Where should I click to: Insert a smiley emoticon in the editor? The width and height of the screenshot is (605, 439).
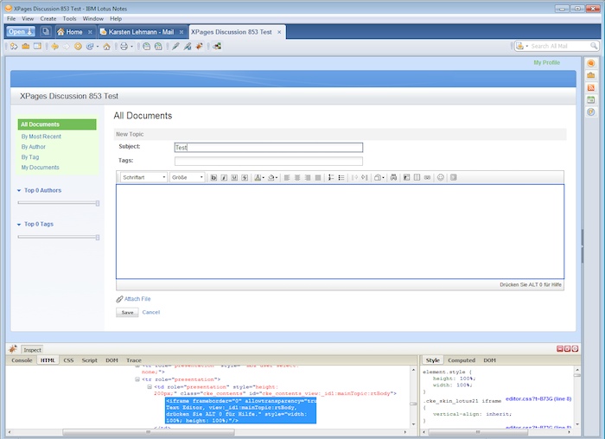pyautogui.click(x=440, y=177)
